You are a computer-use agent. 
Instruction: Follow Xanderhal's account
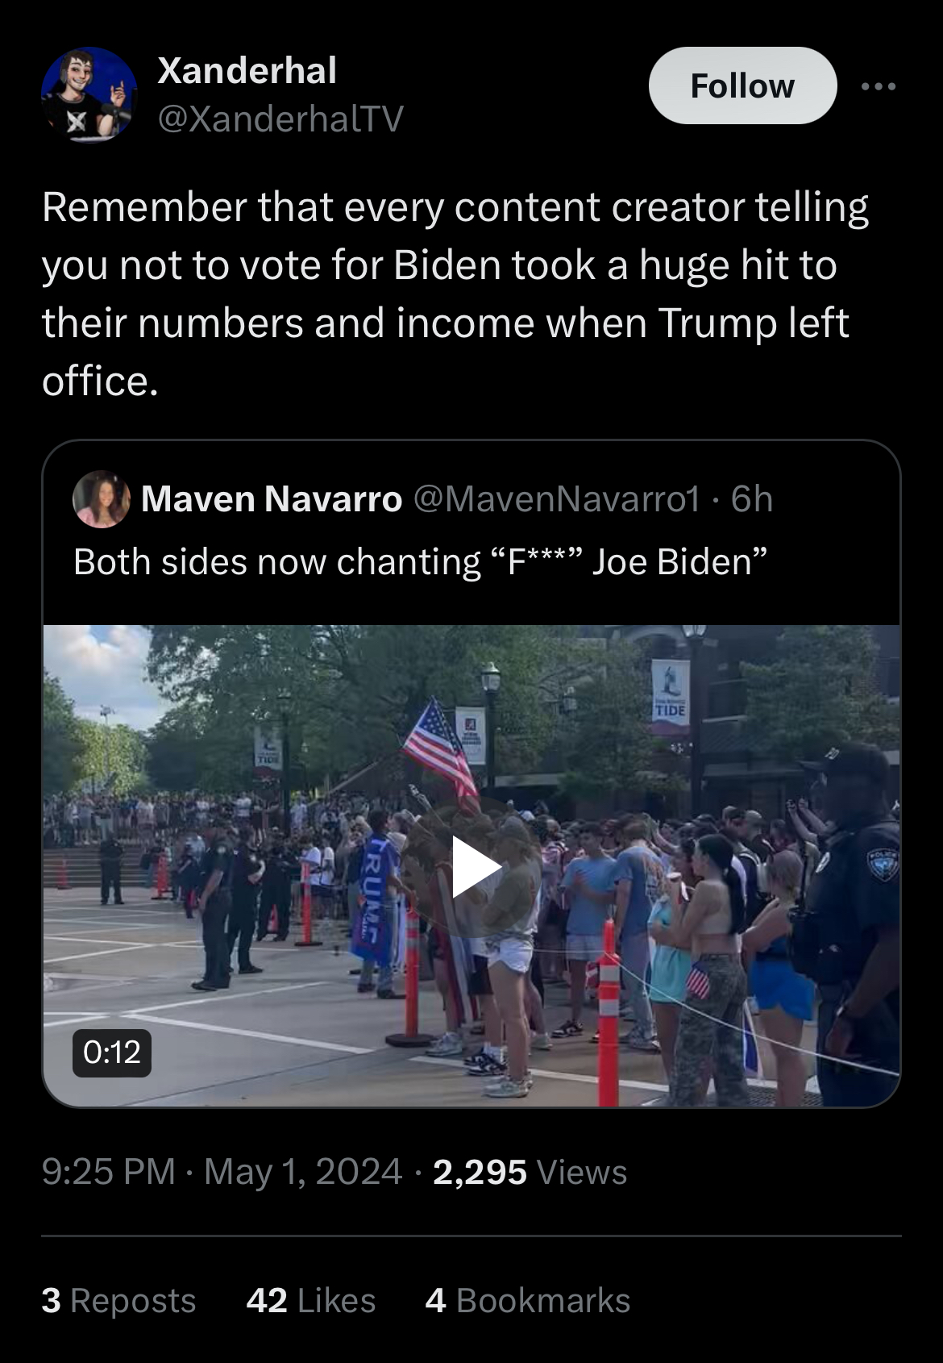click(x=742, y=85)
